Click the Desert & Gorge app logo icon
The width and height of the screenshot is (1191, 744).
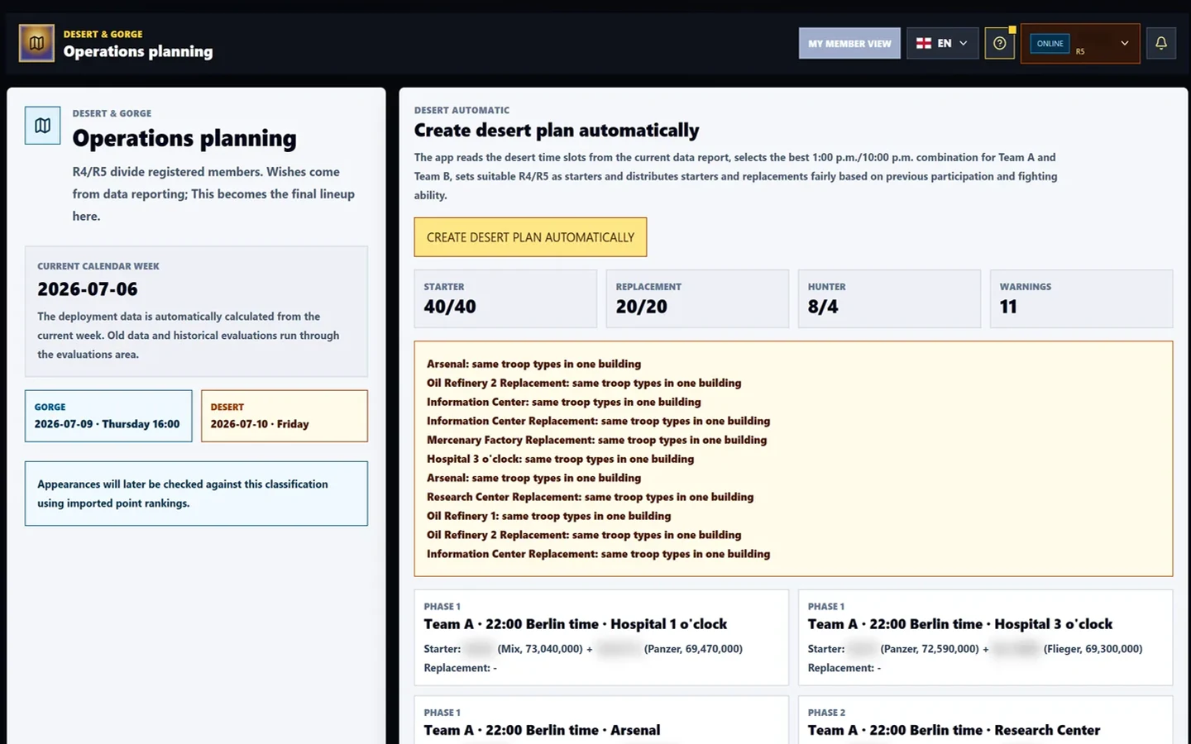pyautogui.click(x=36, y=43)
